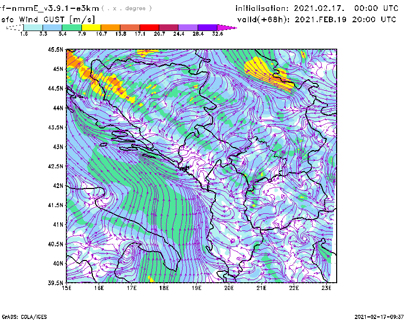Click the streamline vortex near 17E 40.3N
Viewport: 415px width, 320px height.
pos(128,251)
